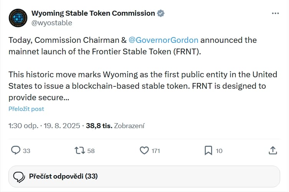Click the repost count number 58
Image resolution: width=289 pixels, height=192 pixels.
click(x=91, y=151)
